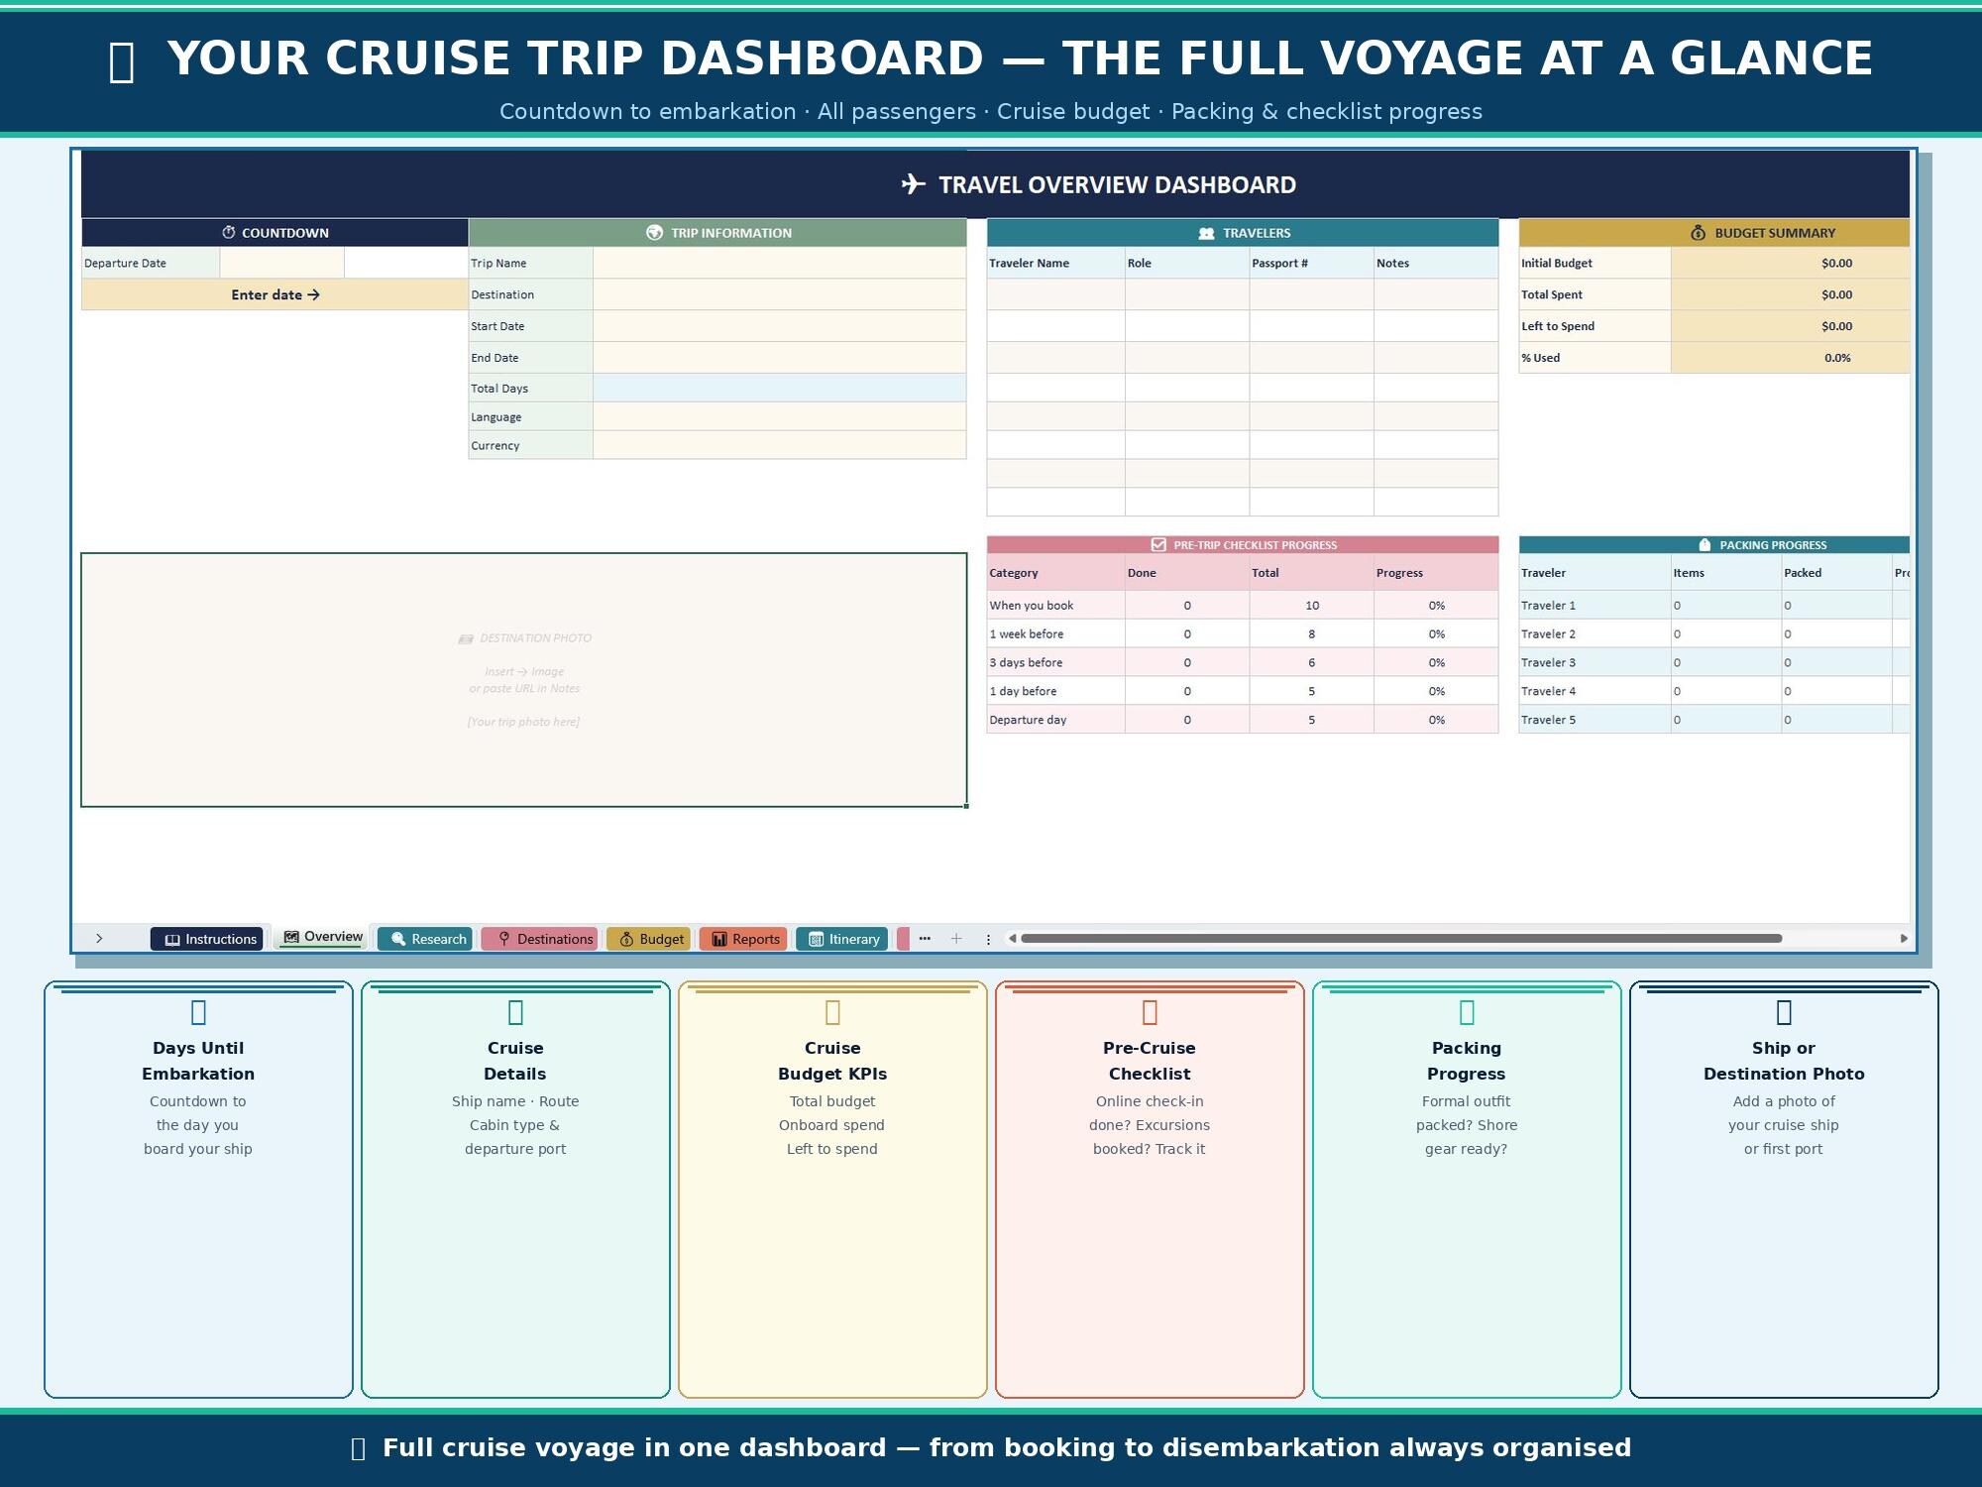Click the Total Spent $0.00 value

[x=1790, y=294]
